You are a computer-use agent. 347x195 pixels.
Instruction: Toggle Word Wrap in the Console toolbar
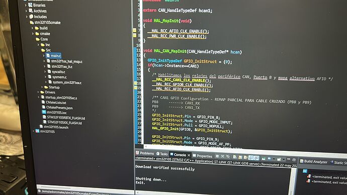[x=245, y=157]
